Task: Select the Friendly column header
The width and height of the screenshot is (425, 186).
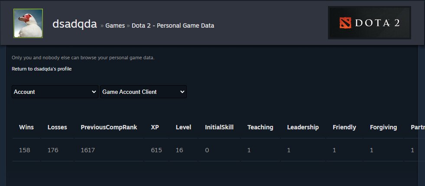Action: (344, 127)
